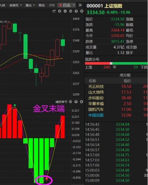Click the share arrow icon above chart

[x=54, y=11]
